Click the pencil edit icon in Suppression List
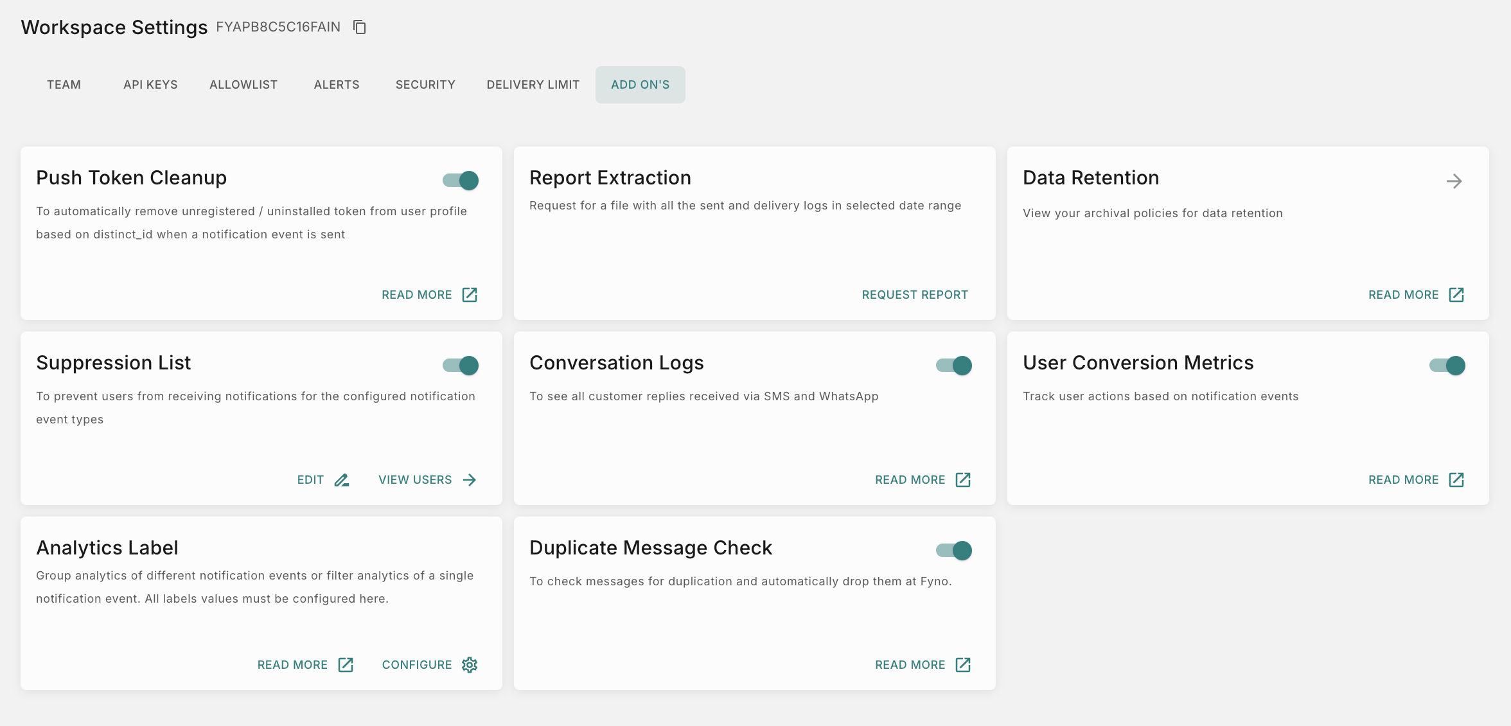 pos(342,480)
